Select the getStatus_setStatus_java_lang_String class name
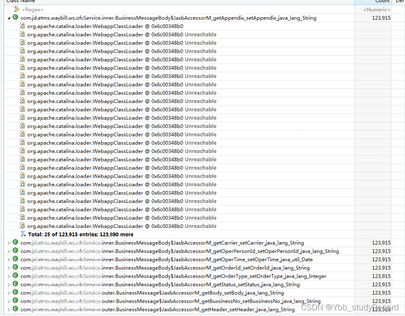 tap(160, 284)
